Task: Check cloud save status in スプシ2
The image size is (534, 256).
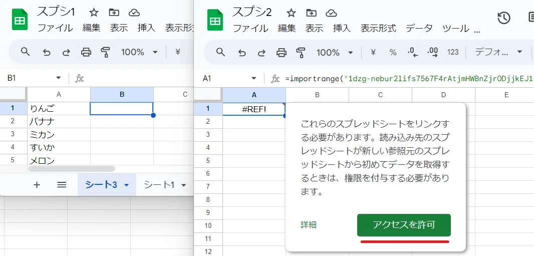Action: (x=331, y=13)
